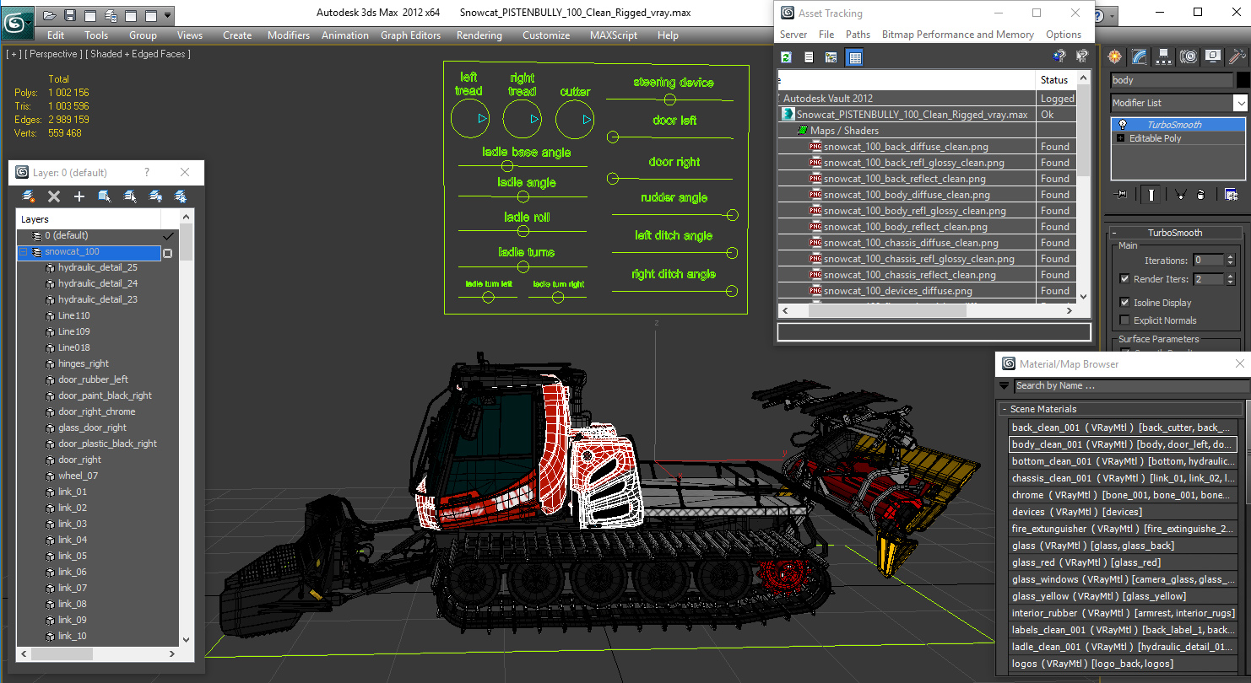
Task: Toggle the Render Iters checkbox
Action: point(1124,278)
